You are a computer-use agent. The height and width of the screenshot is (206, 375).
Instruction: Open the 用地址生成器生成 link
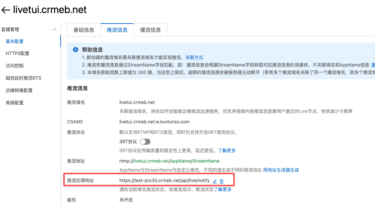click(x=281, y=170)
